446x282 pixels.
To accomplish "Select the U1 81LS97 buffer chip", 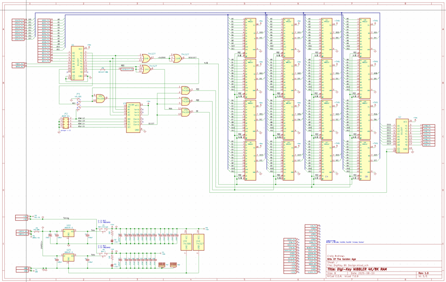I will pyautogui.click(x=77, y=64).
